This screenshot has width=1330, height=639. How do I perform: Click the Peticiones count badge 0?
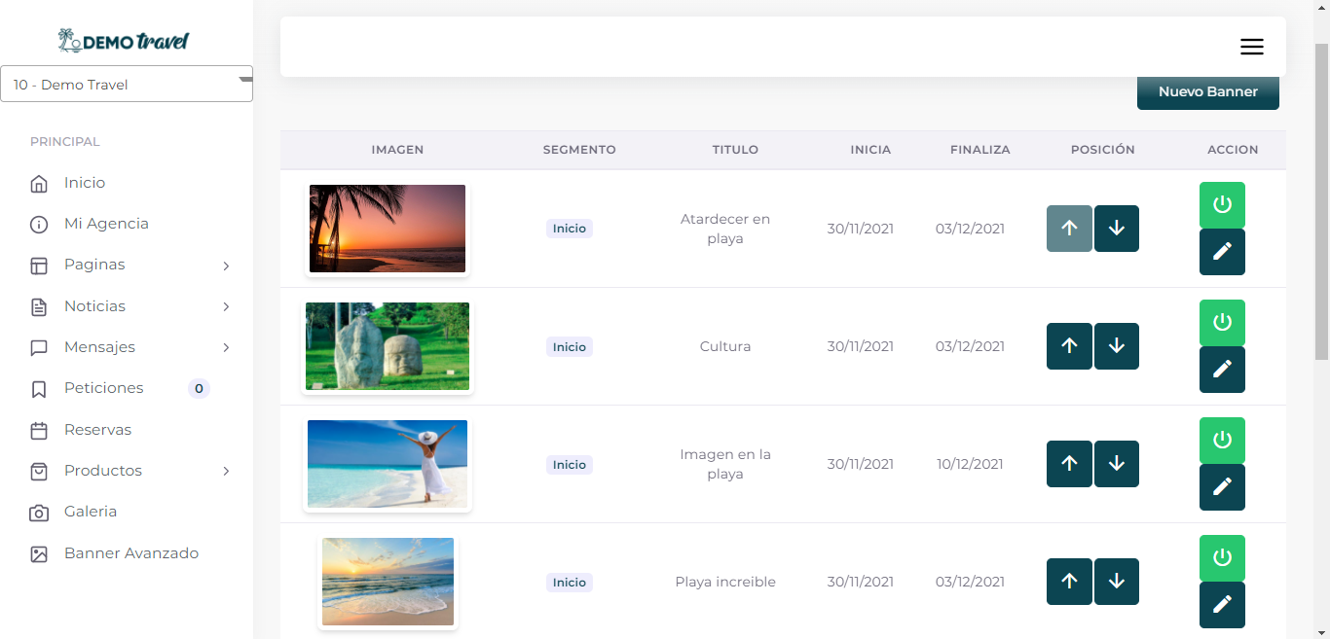pos(199,389)
